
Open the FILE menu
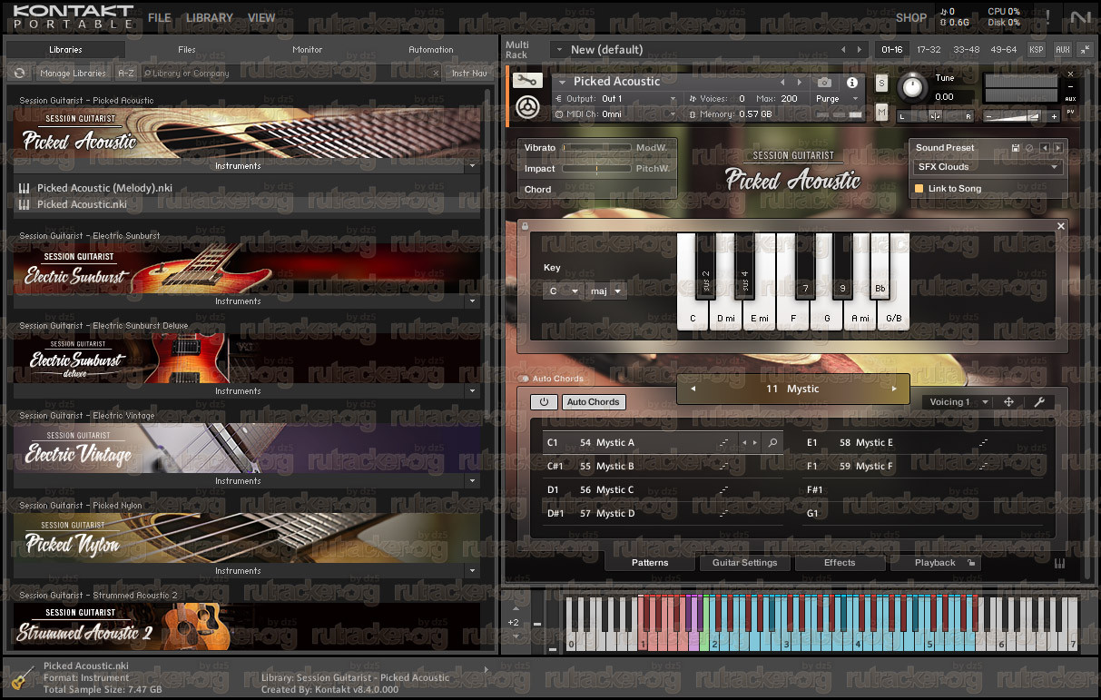tap(160, 17)
